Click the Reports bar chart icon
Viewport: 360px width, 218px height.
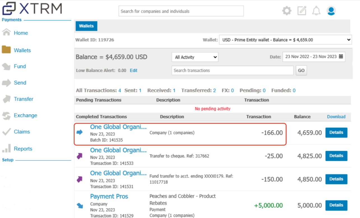6,148
